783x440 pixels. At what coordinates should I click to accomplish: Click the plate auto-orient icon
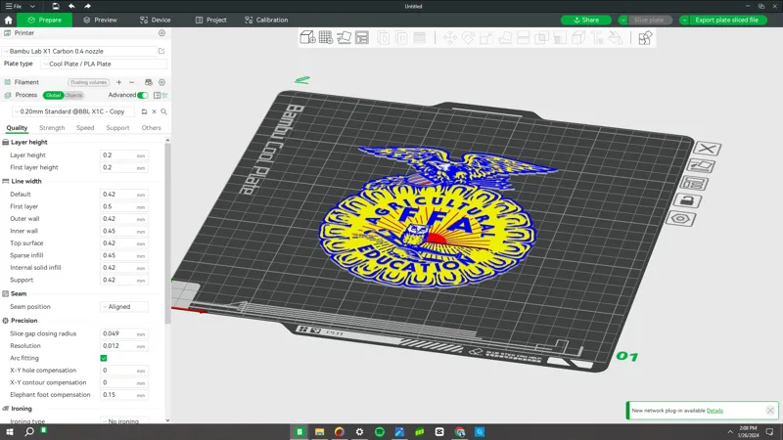pyautogui.click(x=701, y=165)
